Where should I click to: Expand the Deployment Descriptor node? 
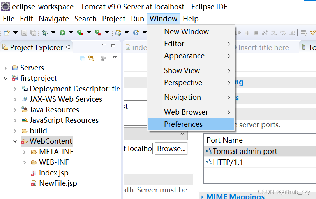pos(15,89)
